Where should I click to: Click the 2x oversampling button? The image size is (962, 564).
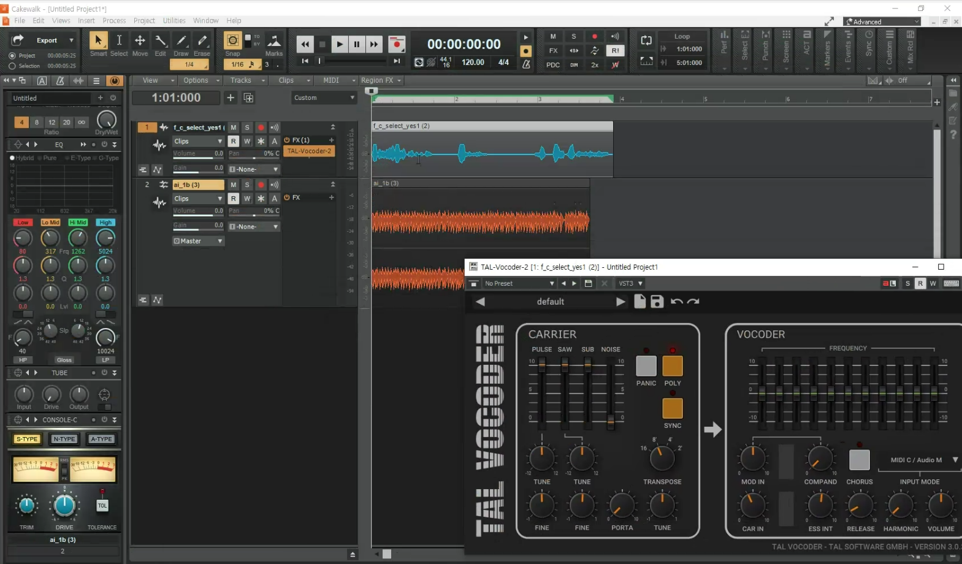click(x=594, y=64)
